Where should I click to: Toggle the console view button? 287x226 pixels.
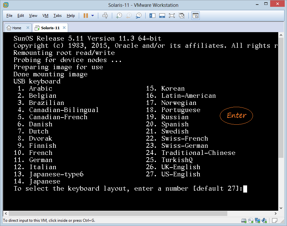pos(196,16)
